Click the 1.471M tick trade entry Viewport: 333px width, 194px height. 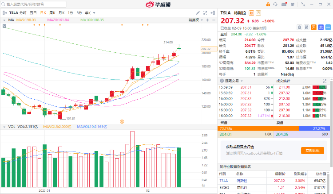click(246, 116)
